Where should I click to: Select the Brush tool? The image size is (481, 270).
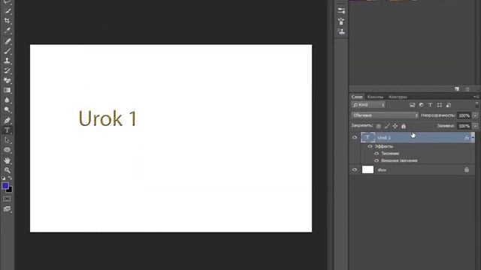click(x=8, y=51)
